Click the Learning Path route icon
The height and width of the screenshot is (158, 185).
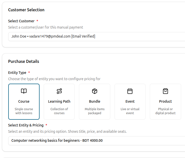(59, 91)
